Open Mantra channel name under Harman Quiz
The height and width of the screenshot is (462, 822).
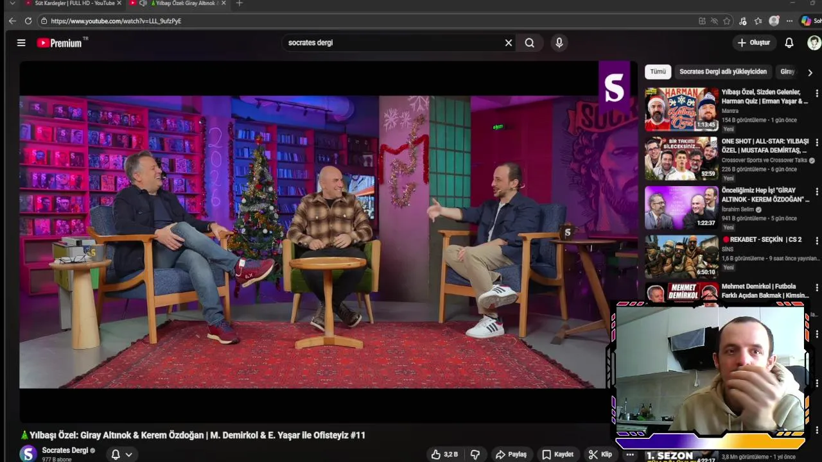point(730,111)
